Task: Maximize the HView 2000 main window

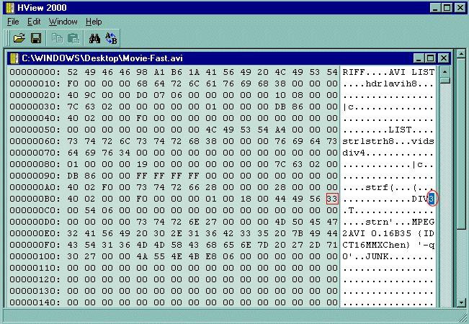Action: point(447,8)
